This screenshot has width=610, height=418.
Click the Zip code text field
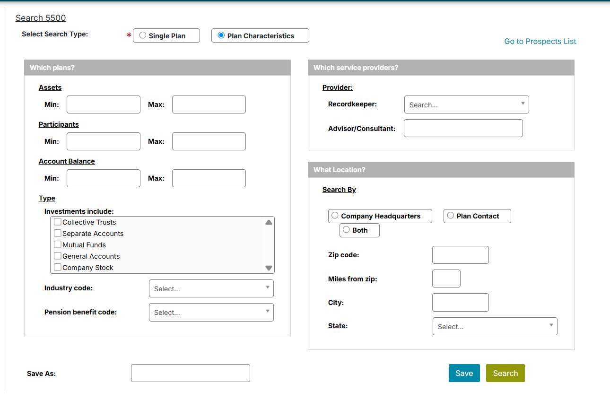(460, 255)
